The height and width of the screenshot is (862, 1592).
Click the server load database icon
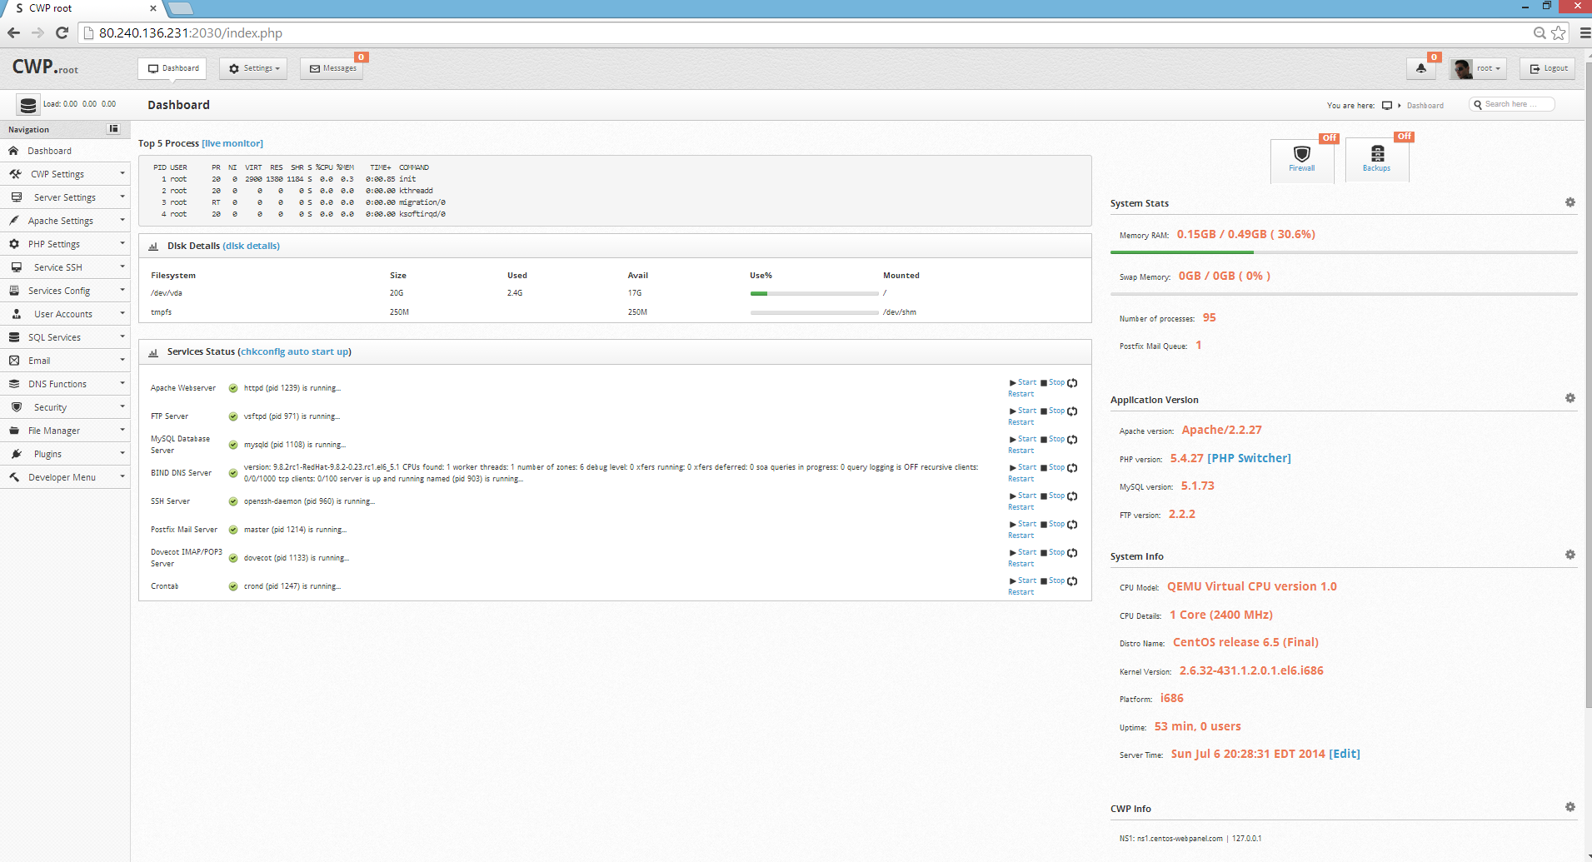(28, 105)
